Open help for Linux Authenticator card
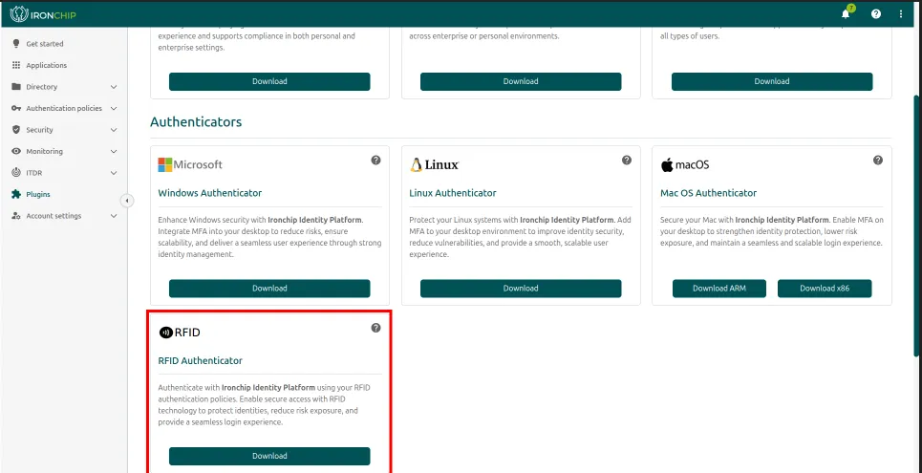The image size is (922, 473). coord(627,160)
